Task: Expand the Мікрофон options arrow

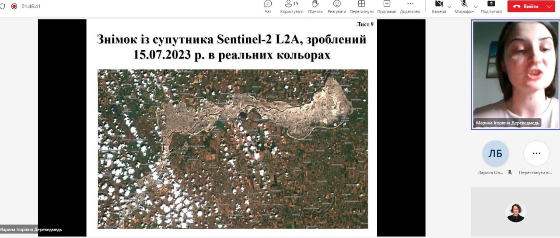Action: coord(475,7)
